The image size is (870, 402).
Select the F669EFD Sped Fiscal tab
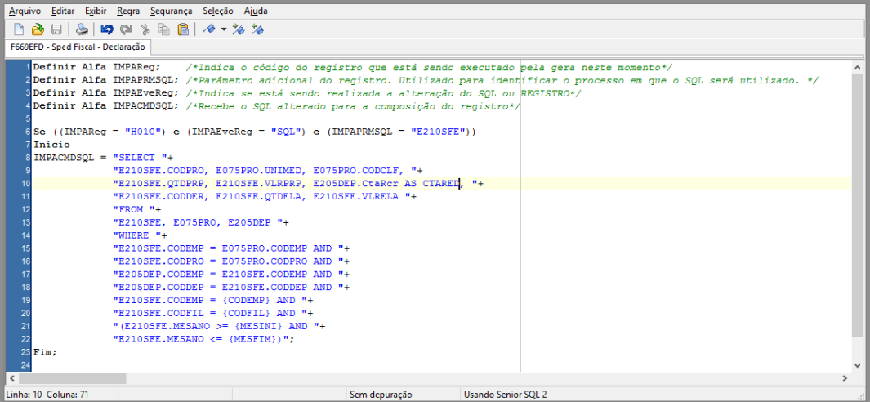click(x=77, y=48)
